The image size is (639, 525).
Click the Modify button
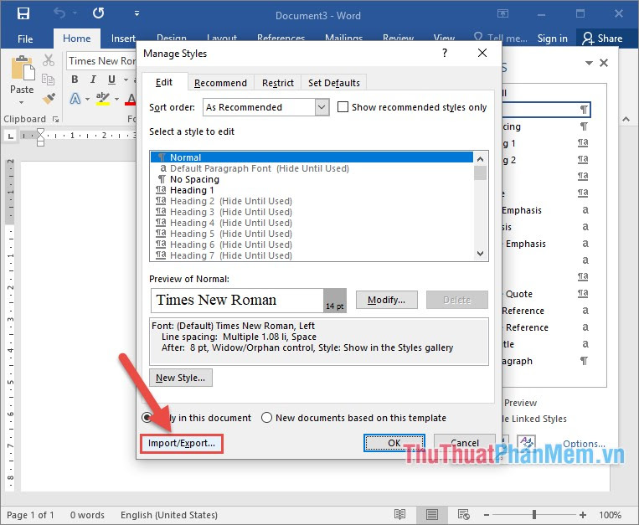pyautogui.click(x=386, y=300)
